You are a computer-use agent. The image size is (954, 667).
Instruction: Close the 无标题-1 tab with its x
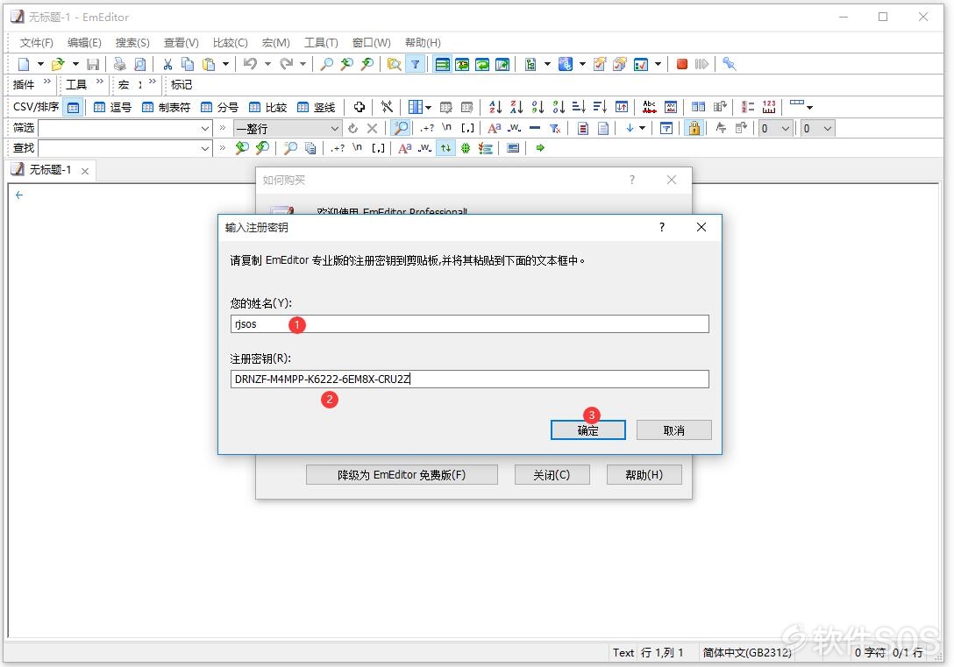(x=85, y=171)
